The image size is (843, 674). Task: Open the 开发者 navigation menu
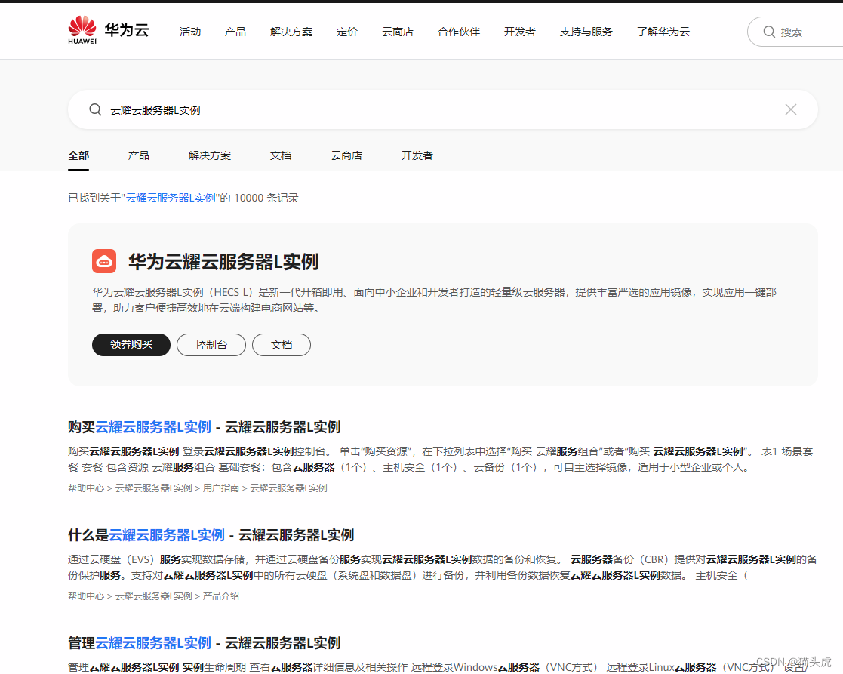click(519, 32)
